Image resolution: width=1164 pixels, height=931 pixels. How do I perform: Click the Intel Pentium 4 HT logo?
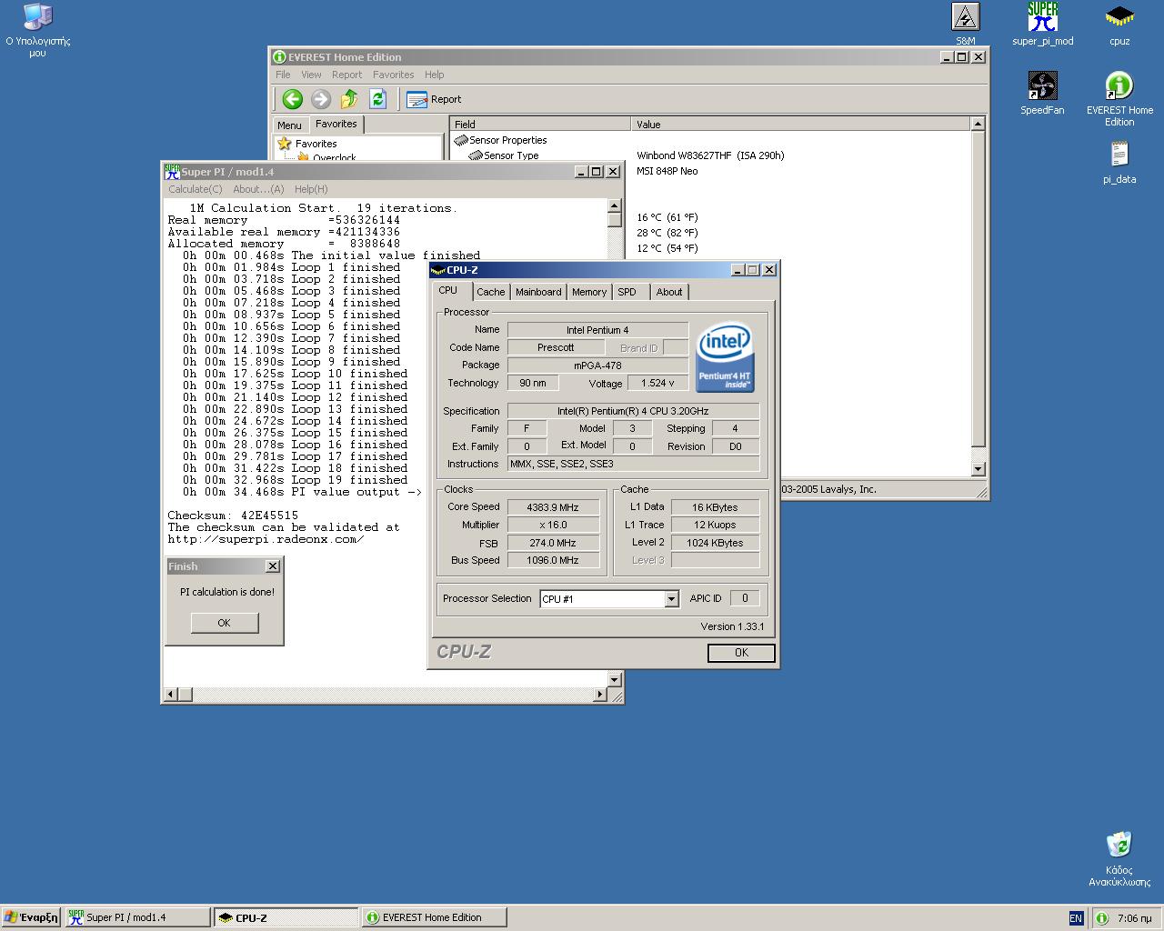[725, 357]
